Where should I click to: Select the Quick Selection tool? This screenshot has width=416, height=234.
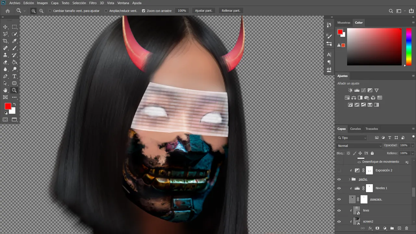14,34
